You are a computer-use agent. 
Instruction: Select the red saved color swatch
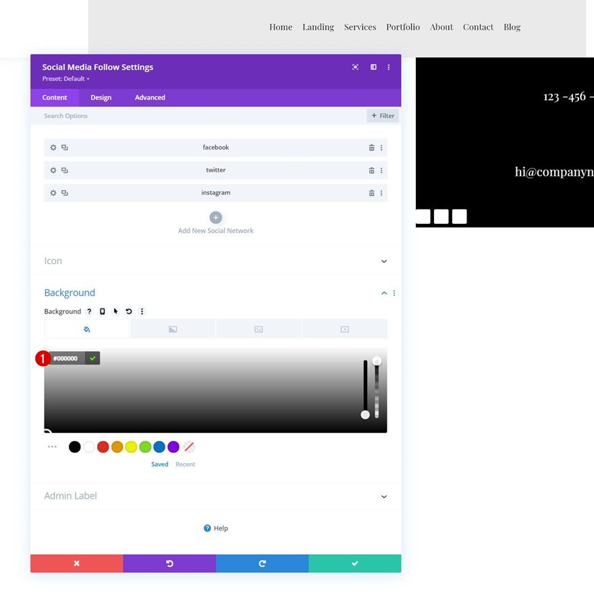pos(103,446)
